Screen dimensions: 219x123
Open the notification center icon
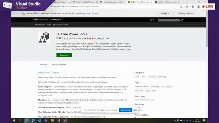coord(204,121)
